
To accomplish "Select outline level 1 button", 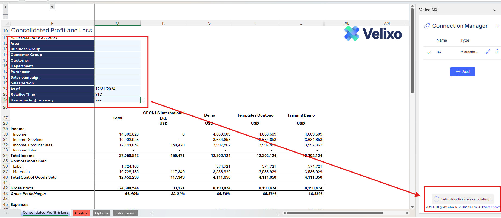I will pos(5,7).
